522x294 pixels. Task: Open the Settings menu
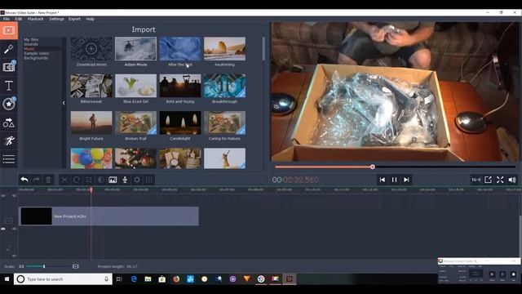pyautogui.click(x=56, y=19)
